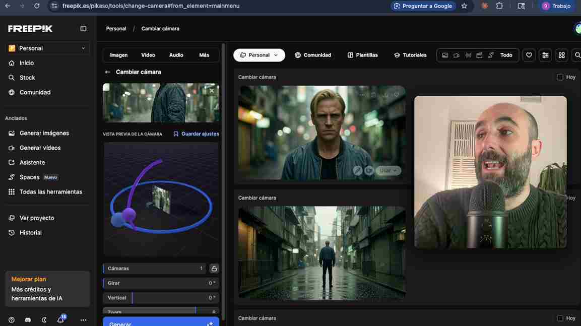Tick the bottom Hoy checkbox
The image size is (581, 326).
coord(560,318)
